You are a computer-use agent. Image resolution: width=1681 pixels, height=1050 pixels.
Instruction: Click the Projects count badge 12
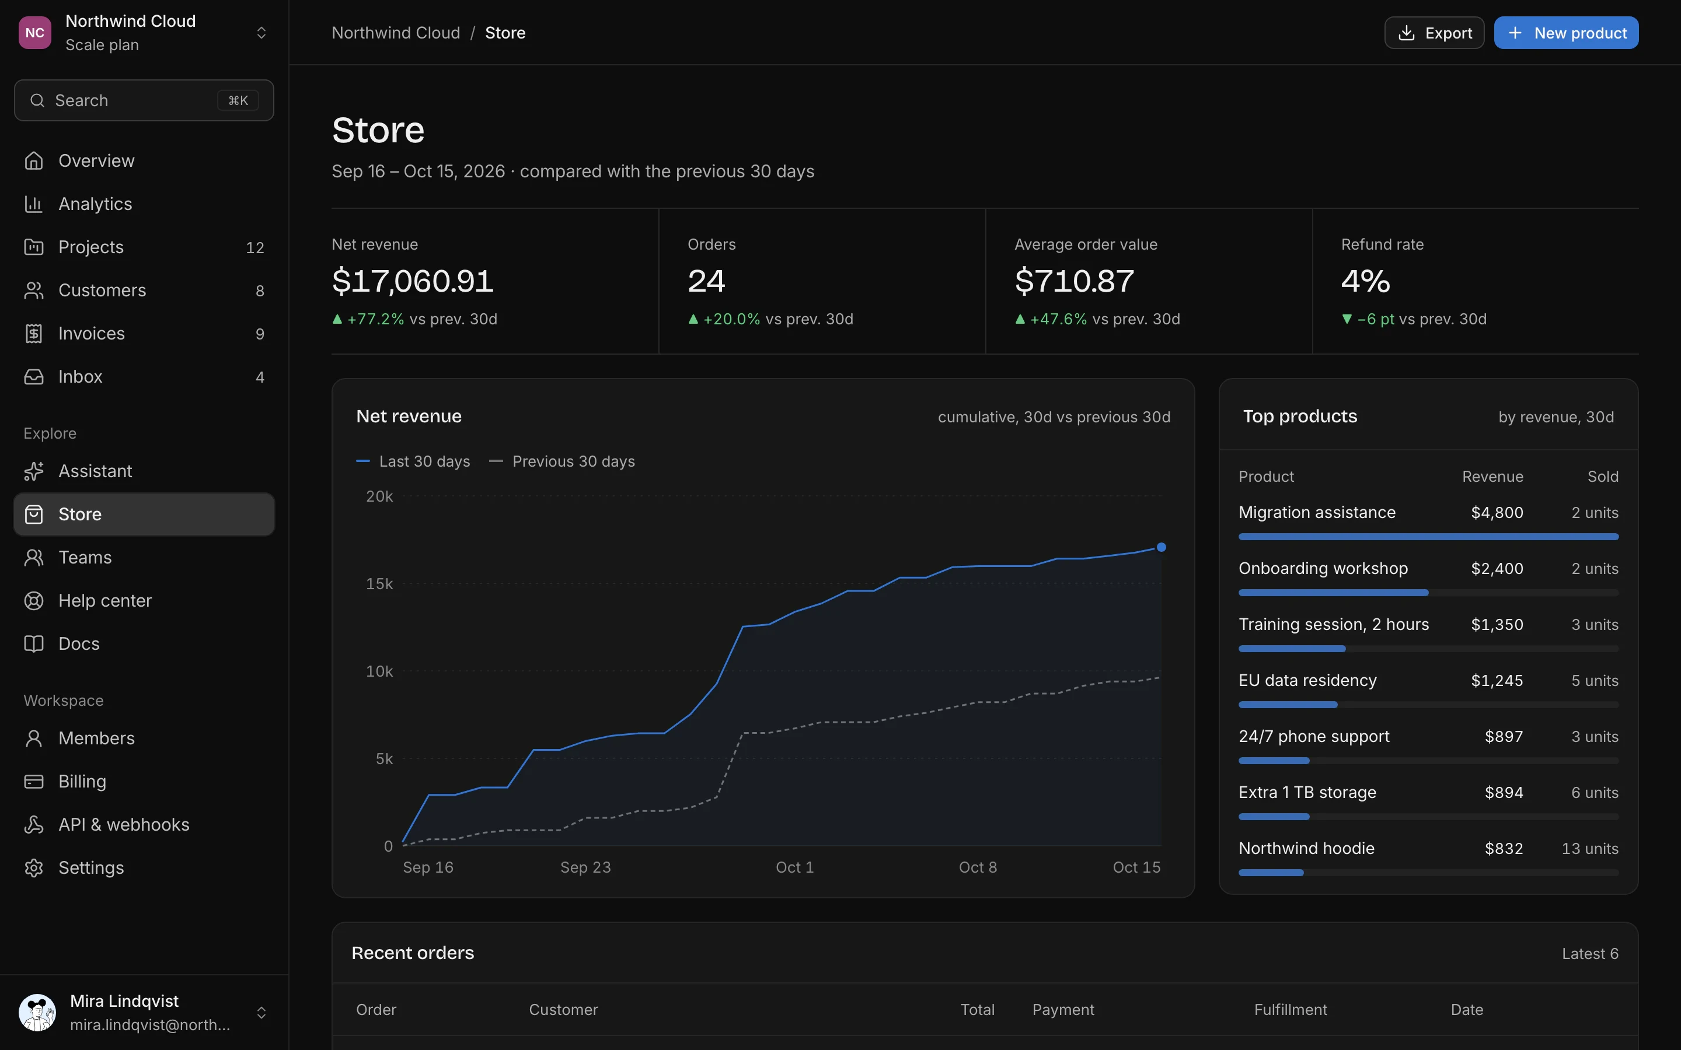coord(255,247)
